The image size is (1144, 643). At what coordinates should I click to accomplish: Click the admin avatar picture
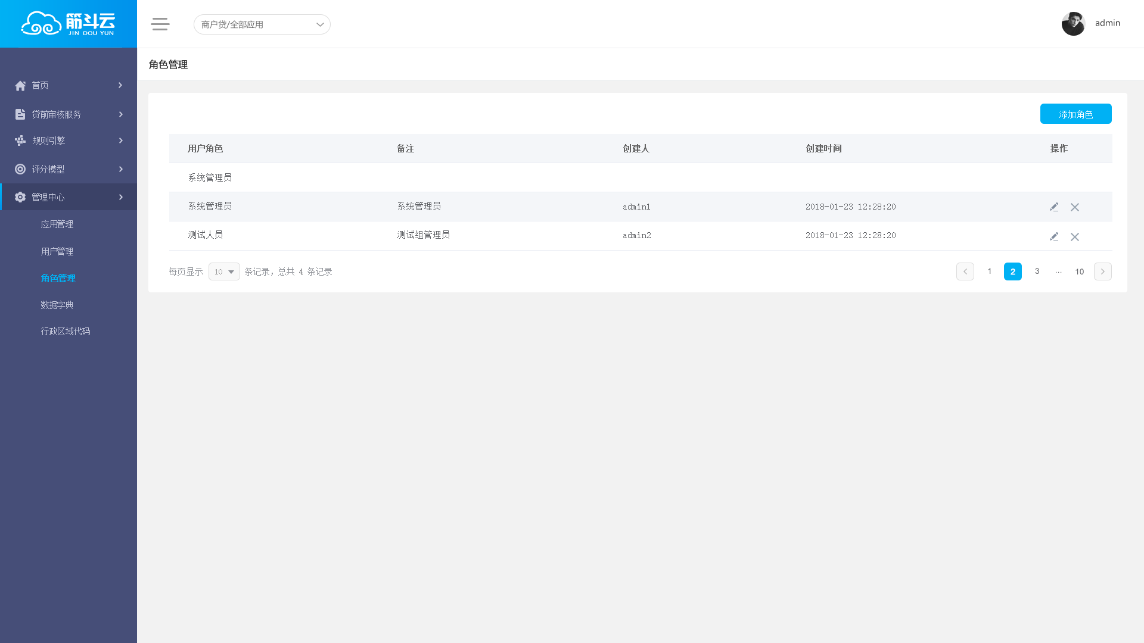pyautogui.click(x=1073, y=24)
